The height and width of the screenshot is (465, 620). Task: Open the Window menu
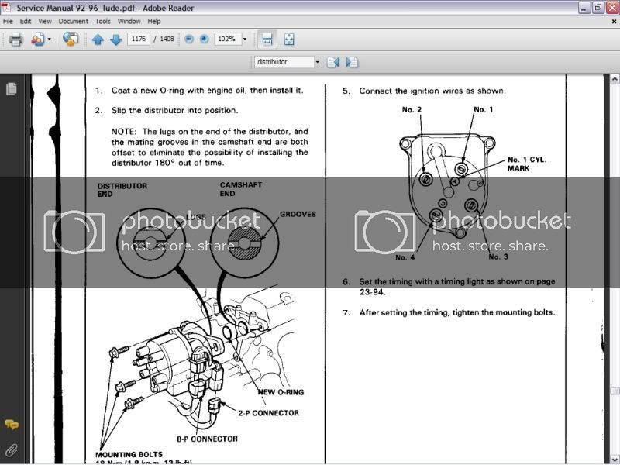(x=129, y=22)
